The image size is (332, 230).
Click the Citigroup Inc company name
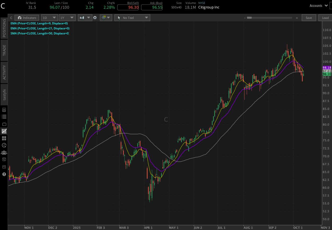pos(209,7)
